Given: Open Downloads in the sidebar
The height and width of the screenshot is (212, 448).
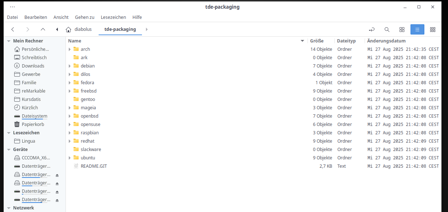Looking at the screenshot, I should [33, 66].
